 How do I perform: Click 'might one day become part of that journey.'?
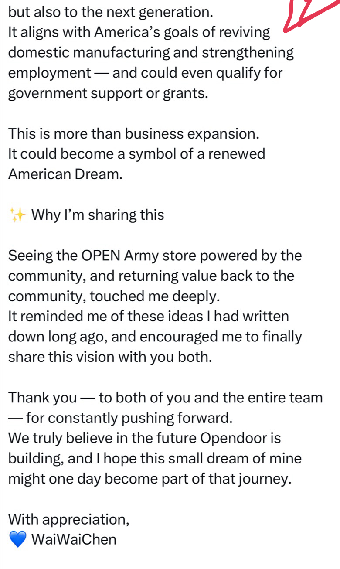point(150,479)
